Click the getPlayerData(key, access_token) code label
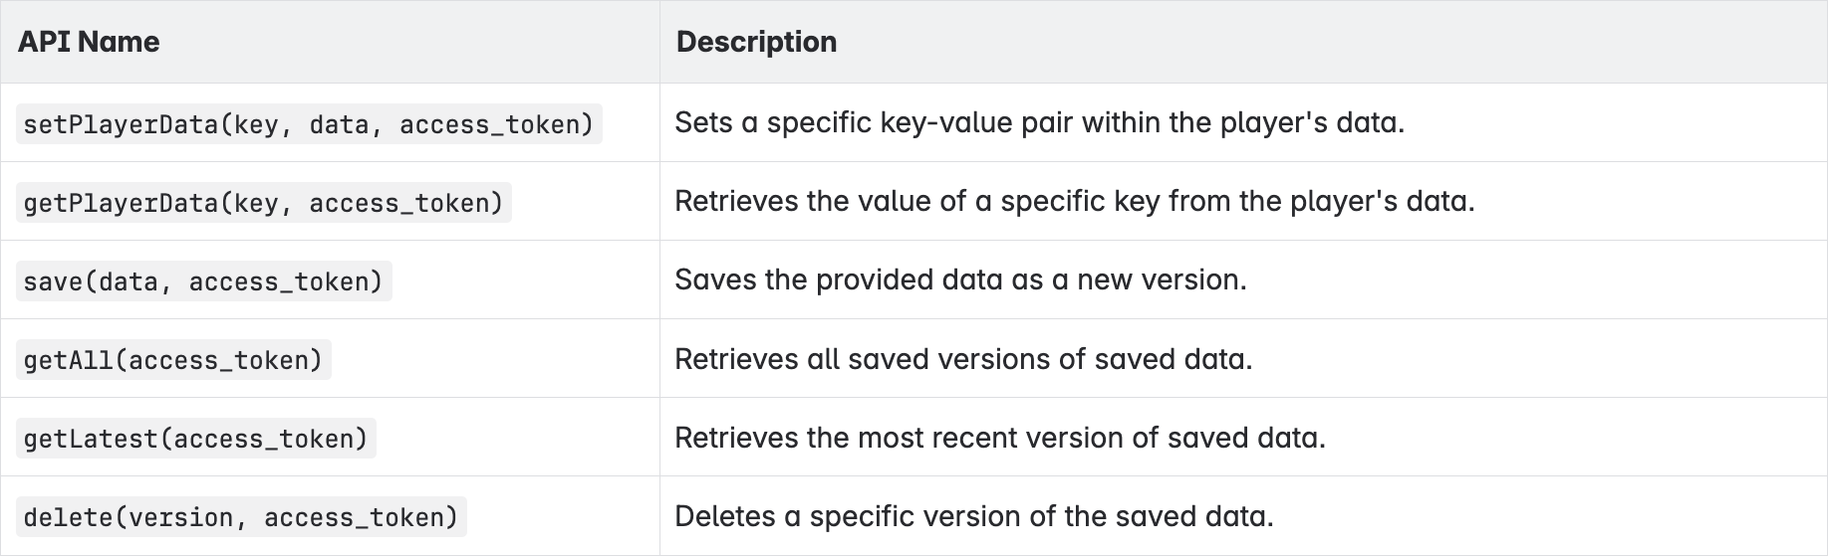 263,203
